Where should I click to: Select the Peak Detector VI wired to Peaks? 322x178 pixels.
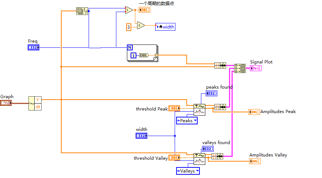click(x=199, y=110)
